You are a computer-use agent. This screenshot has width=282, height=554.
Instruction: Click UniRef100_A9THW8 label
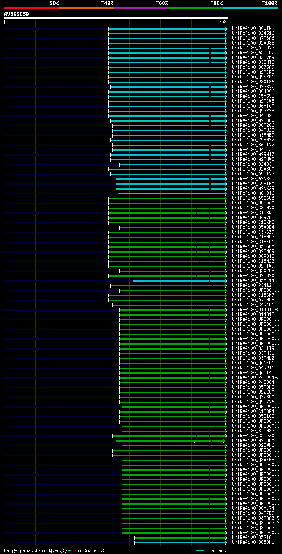(253, 159)
